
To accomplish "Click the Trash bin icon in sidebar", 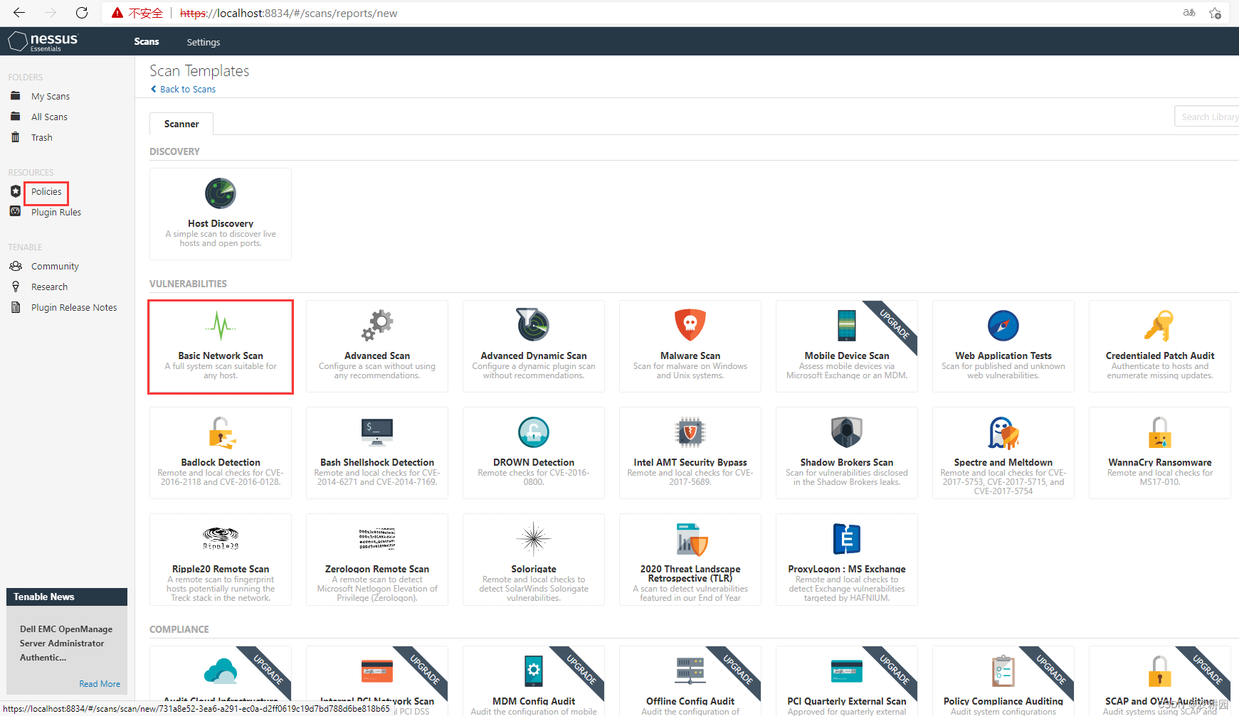I will click(x=16, y=137).
